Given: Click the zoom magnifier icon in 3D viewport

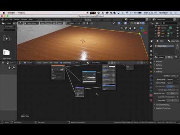Looking at the screenshot, I should coord(134,28).
